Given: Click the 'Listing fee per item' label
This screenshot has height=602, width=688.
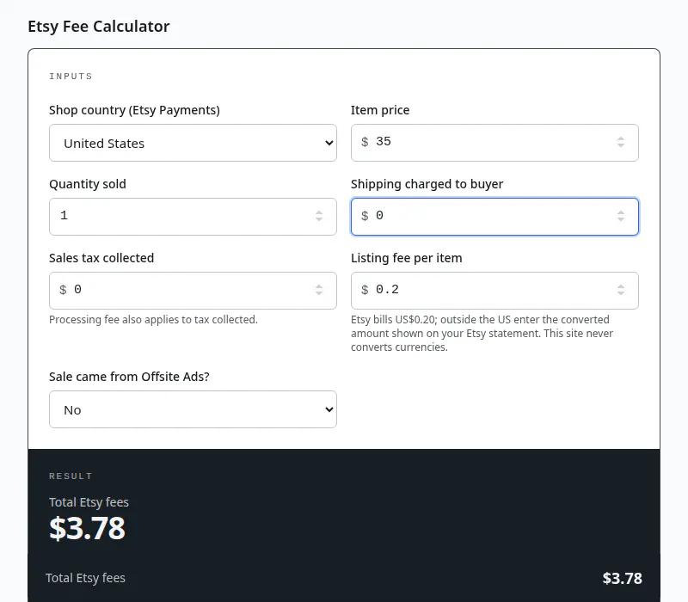Looking at the screenshot, I should pyautogui.click(x=406, y=258).
